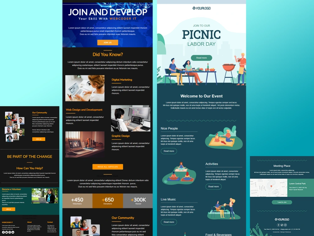Click the READ ALL ARTICLES button

[108, 167]
